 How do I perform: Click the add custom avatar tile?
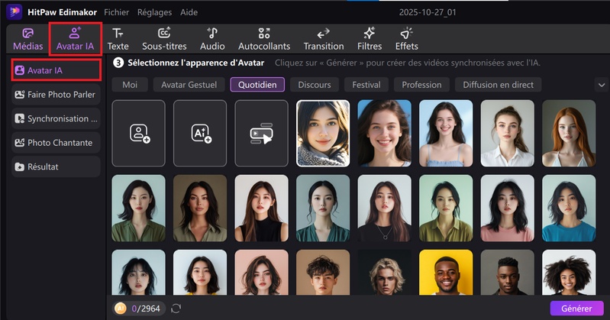138,133
